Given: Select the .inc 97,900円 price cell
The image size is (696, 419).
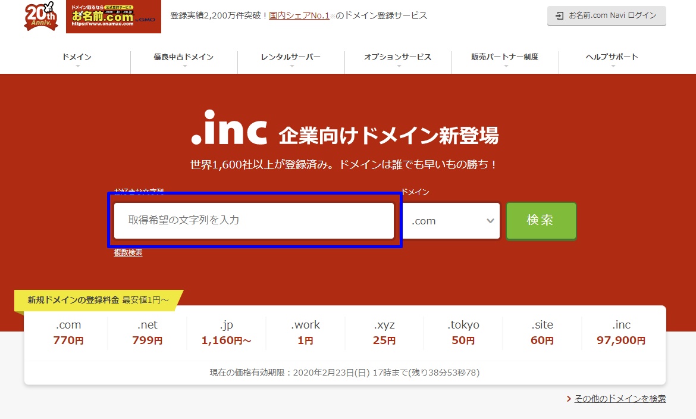Looking at the screenshot, I should [621, 333].
